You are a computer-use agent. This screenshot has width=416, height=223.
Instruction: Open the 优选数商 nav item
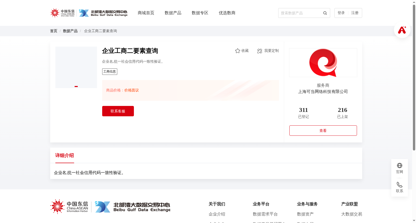pyautogui.click(x=227, y=13)
